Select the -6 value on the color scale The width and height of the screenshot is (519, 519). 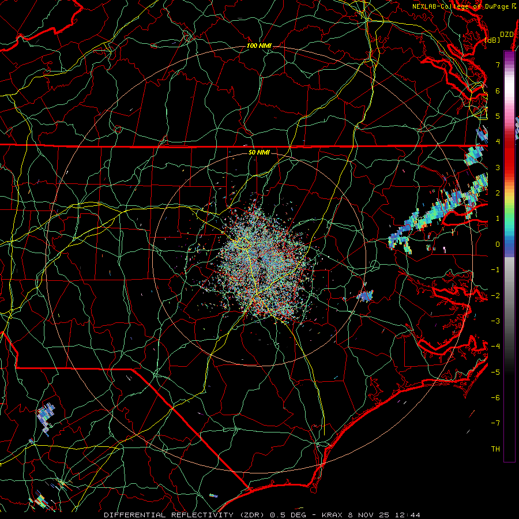495,398
